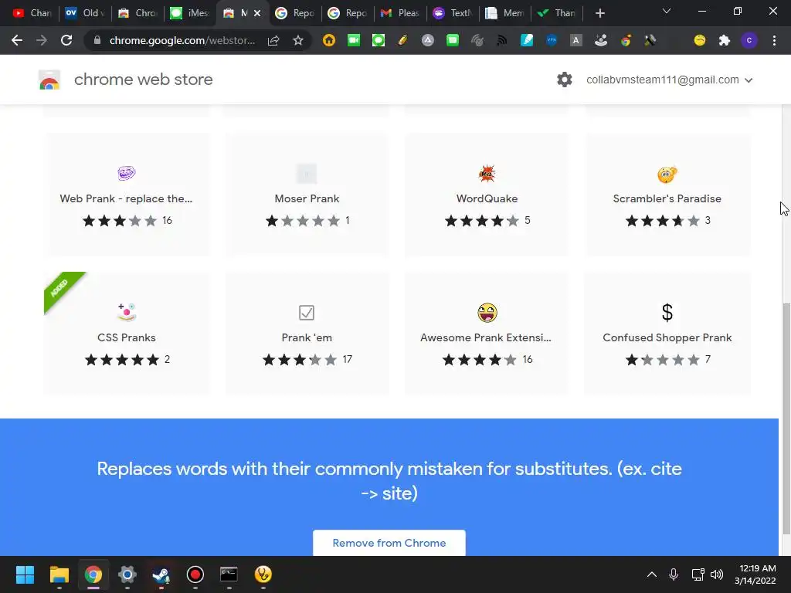Go back to the previous page
791x593 pixels.
pyautogui.click(x=17, y=40)
